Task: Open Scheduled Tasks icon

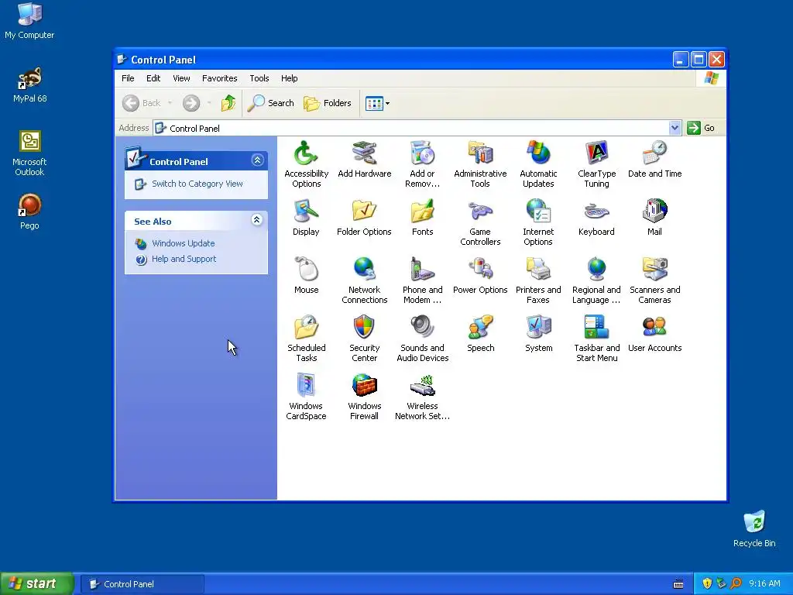Action: (x=306, y=328)
